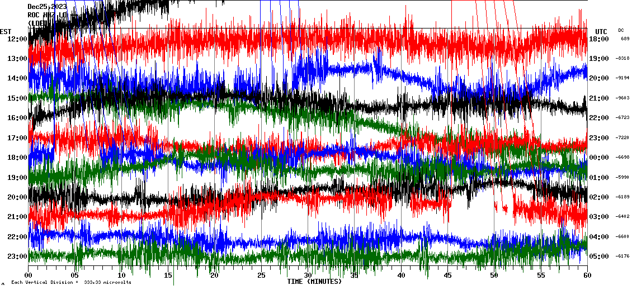Select the 05:00 UTC row label
The height and width of the screenshot is (290, 632).
[600, 256]
